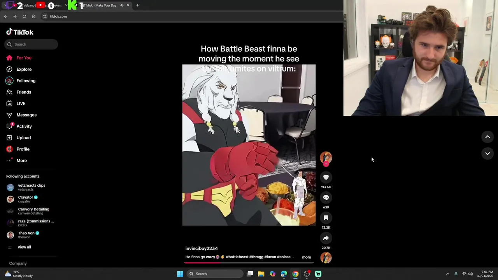Click the Upload plus icon
This screenshot has height=280, width=498.
(x=9, y=138)
